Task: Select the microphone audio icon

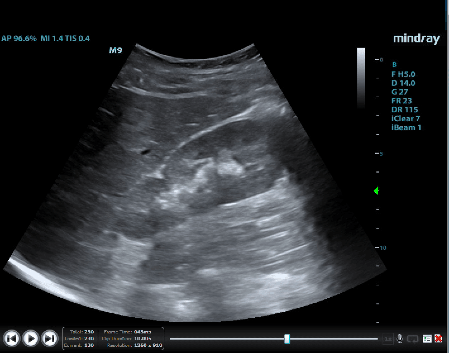Action: point(400,338)
